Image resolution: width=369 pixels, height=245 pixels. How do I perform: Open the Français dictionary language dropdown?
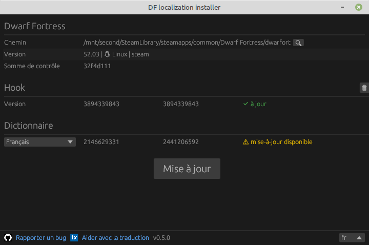pos(40,142)
